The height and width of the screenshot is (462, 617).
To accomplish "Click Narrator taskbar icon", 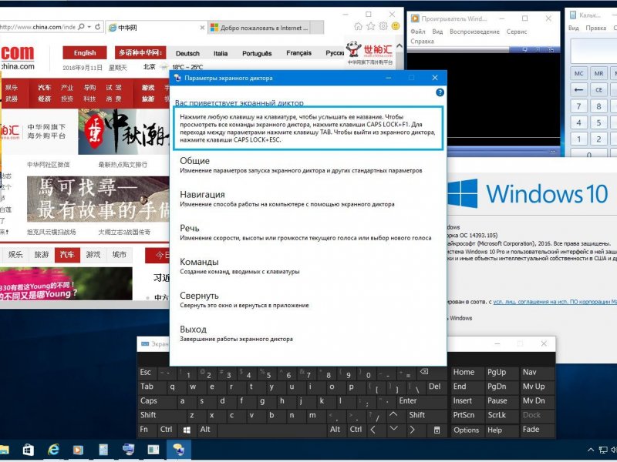I will pos(178,450).
